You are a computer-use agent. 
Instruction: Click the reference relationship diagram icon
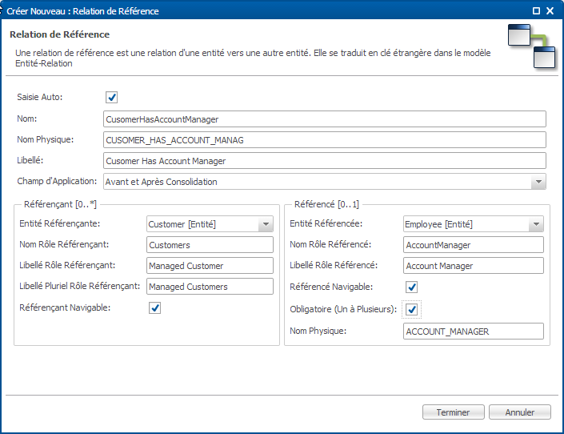[532, 46]
